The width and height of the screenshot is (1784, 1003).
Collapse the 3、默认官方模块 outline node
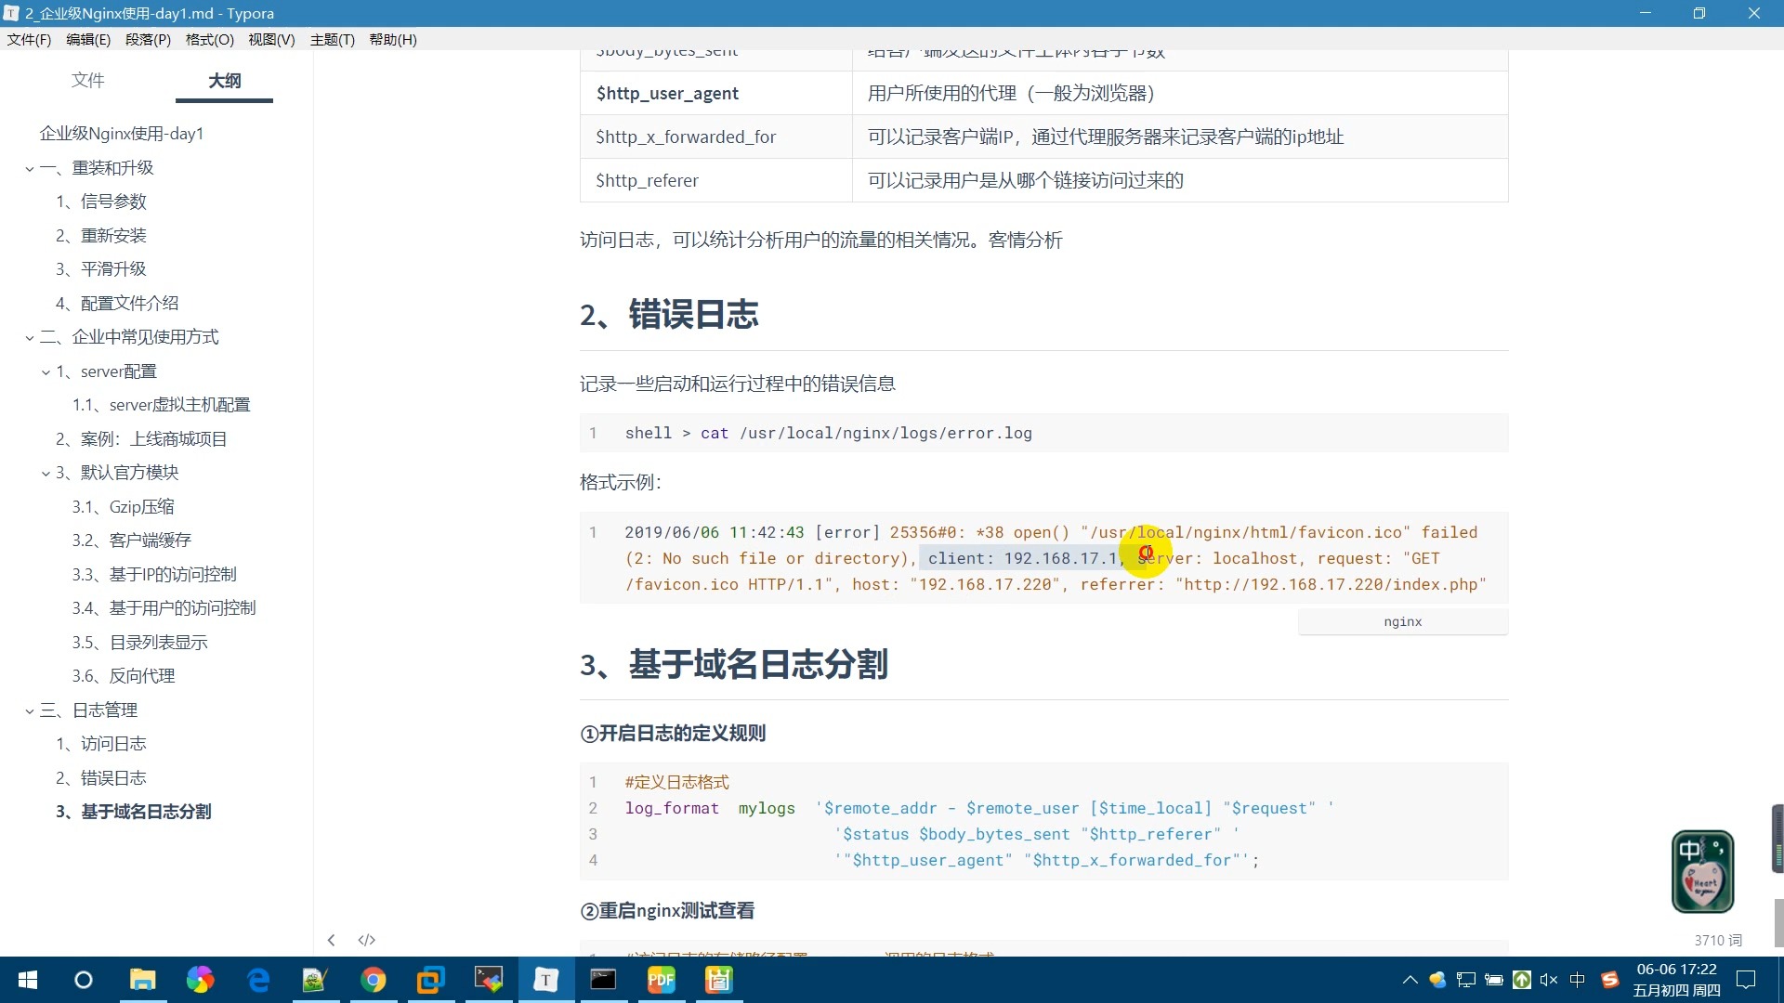click(46, 474)
